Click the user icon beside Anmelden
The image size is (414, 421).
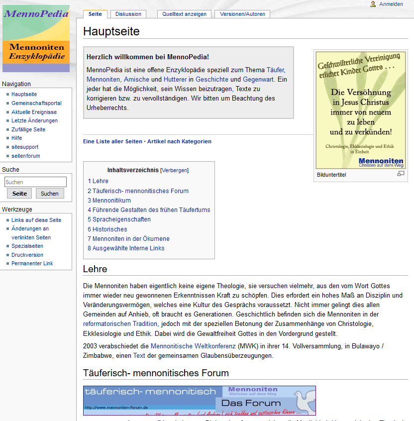373,4
